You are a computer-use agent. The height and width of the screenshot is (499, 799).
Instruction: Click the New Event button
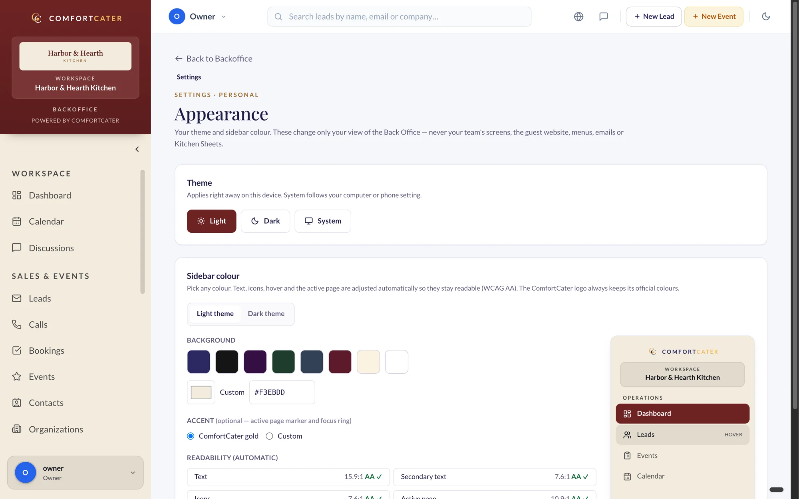pos(714,16)
